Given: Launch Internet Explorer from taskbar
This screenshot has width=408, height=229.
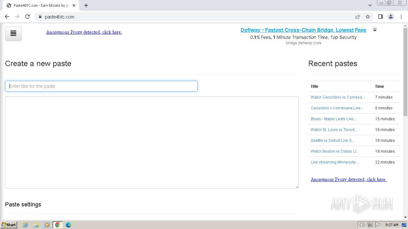Looking at the screenshot, I should 25,225.
